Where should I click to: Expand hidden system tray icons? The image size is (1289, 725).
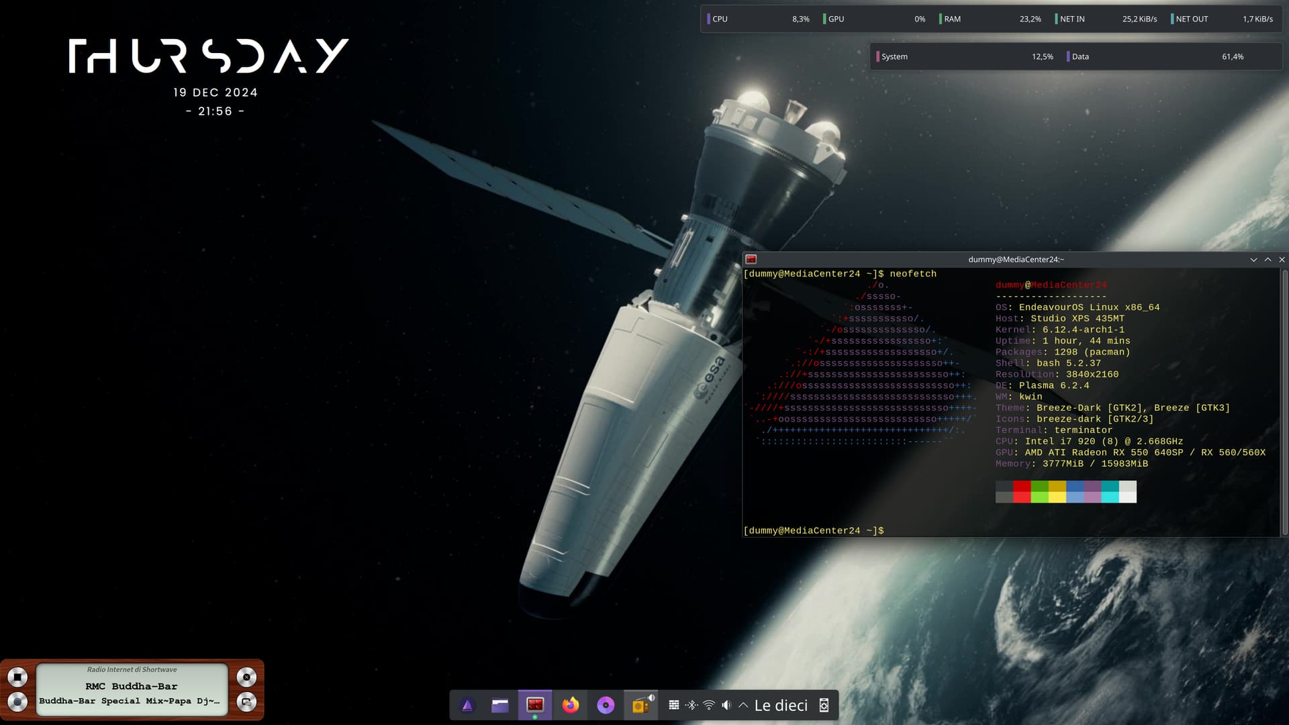point(743,705)
